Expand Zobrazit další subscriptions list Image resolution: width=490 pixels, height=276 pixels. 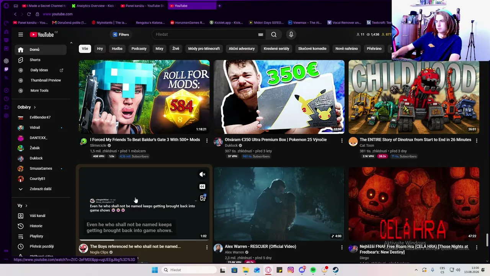tap(41, 189)
